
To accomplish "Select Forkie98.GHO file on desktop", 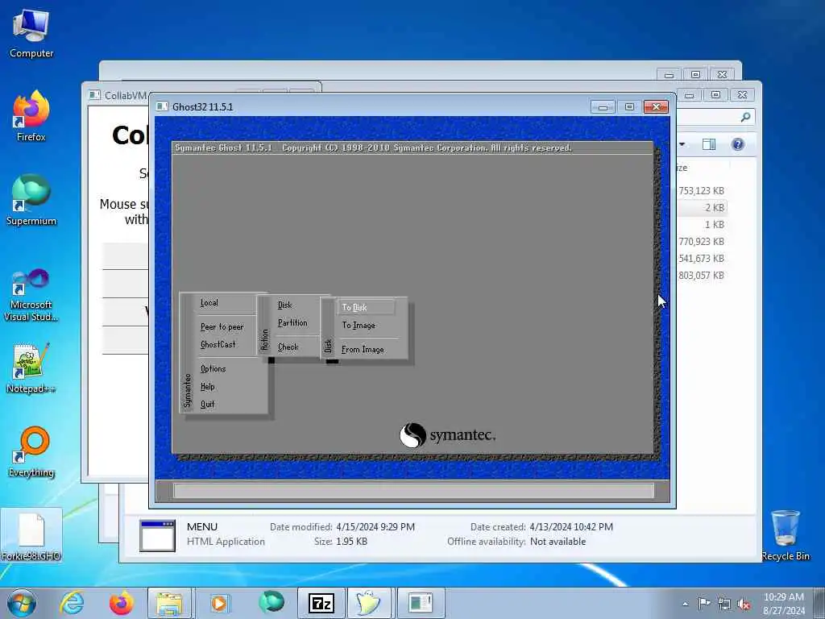I will [x=31, y=535].
